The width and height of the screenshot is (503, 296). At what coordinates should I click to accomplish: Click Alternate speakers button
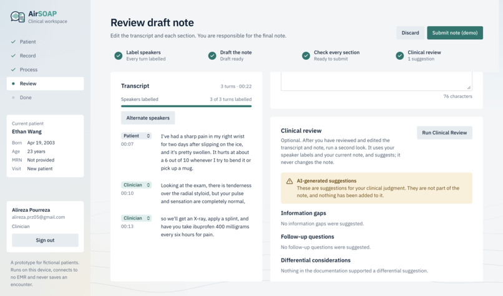(148, 118)
